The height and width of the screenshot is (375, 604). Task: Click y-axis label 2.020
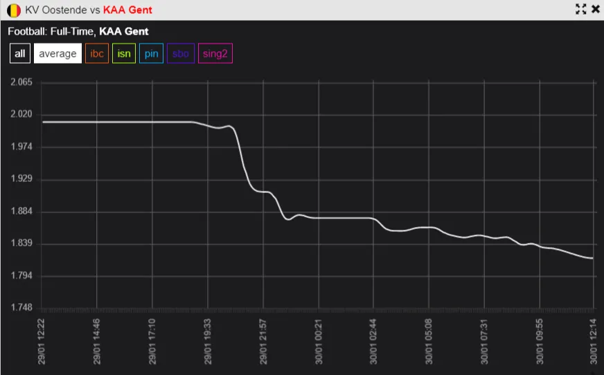(x=21, y=114)
